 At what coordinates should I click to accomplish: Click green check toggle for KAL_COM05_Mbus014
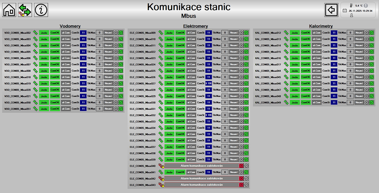pos(372,45)
